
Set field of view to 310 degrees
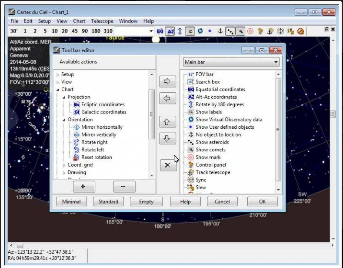108,31
